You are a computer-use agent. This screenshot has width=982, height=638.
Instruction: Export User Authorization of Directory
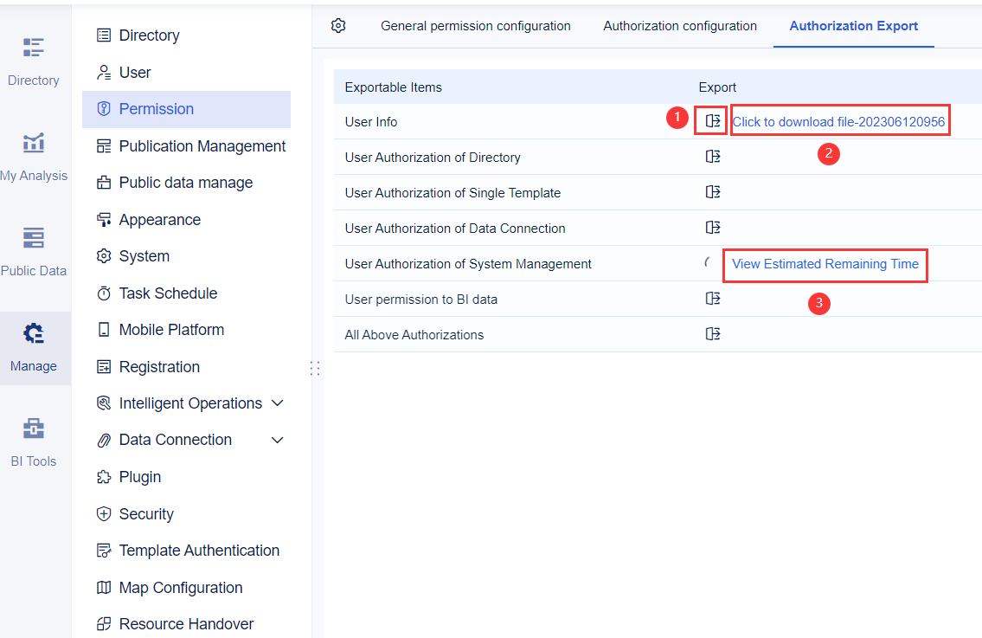(x=712, y=156)
